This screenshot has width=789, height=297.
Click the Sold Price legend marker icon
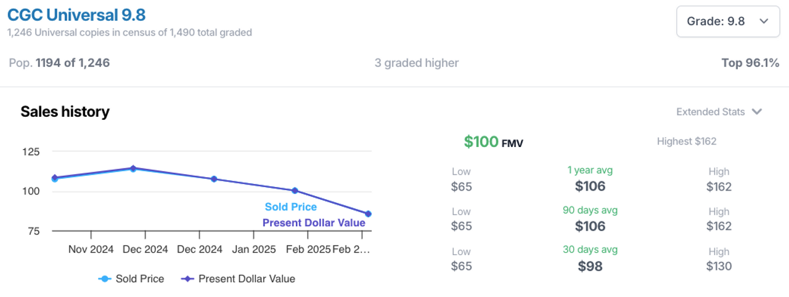click(x=104, y=279)
